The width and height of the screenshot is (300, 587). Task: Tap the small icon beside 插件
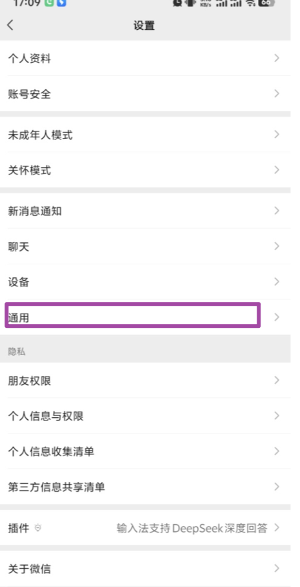pos(37,528)
